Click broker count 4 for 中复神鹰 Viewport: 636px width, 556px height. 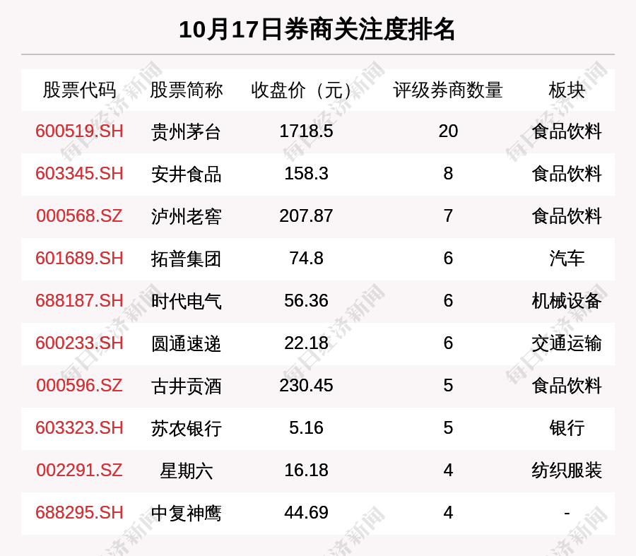(x=448, y=513)
